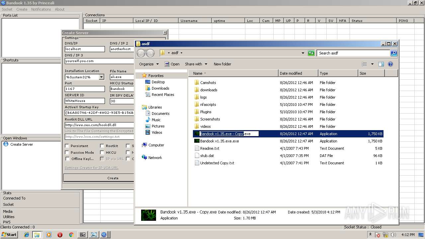Open the Socket menu

pos(7,9)
